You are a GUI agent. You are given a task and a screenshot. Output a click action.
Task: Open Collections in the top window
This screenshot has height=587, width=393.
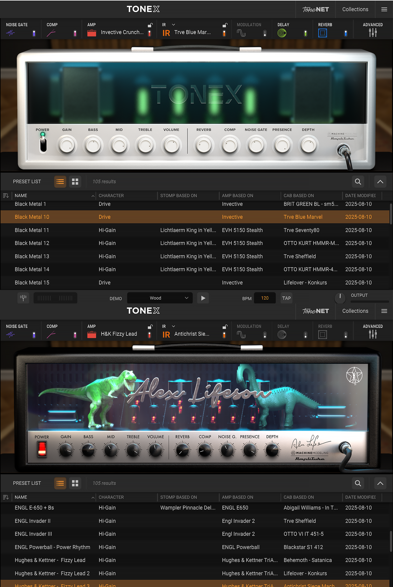point(355,9)
